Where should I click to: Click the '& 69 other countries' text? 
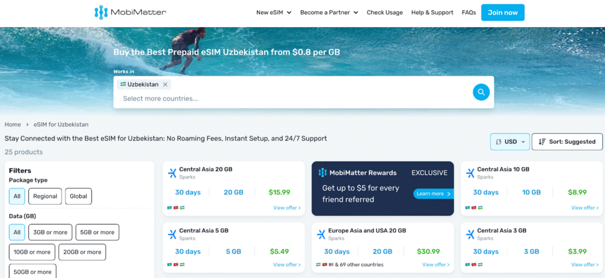[359, 264]
